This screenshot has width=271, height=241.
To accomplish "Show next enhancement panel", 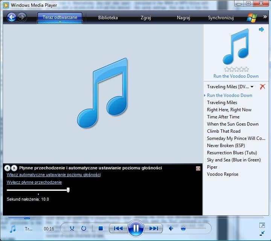I will [14, 168].
